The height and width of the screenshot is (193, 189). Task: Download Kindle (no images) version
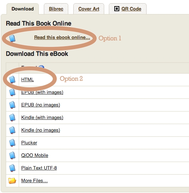pyautogui.click(x=41, y=130)
